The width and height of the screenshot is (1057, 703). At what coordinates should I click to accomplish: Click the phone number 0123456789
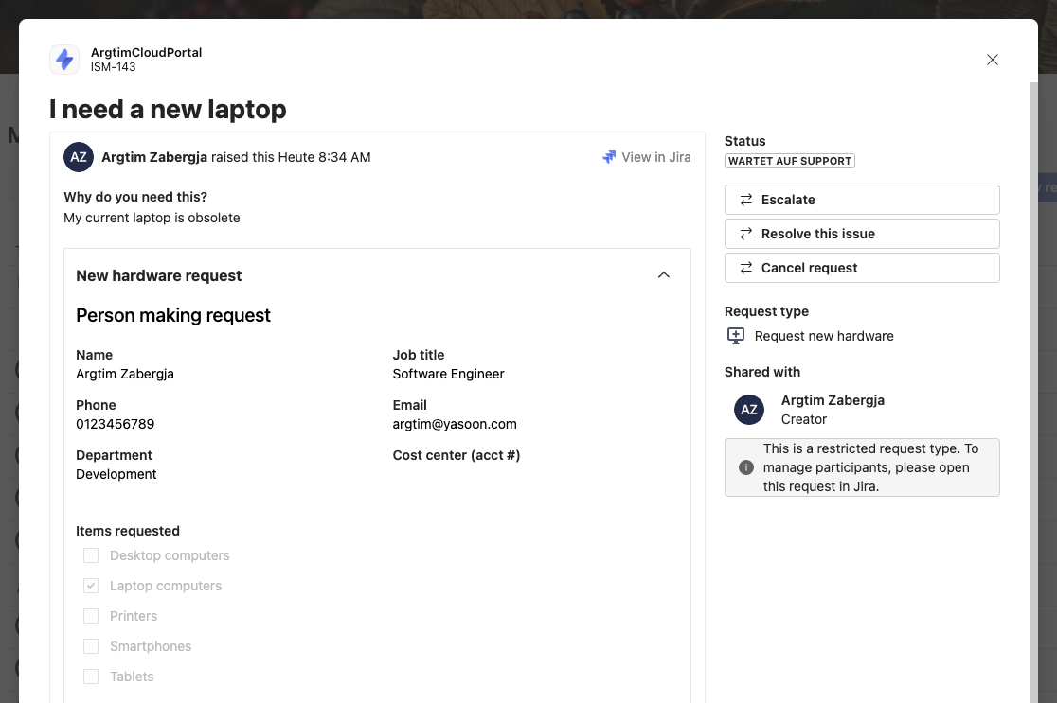click(x=116, y=424)
